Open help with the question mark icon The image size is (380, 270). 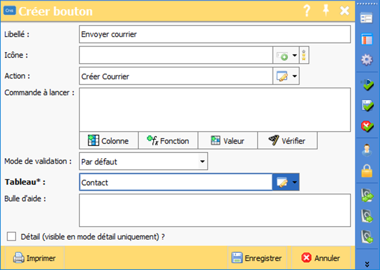pyautogui.click(x=307, y=11)
